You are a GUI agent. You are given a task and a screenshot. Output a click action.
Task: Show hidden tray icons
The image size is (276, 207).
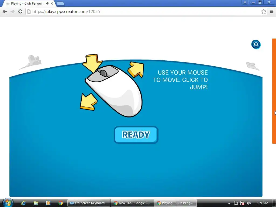pyautogui.click(x=229, y=203)
